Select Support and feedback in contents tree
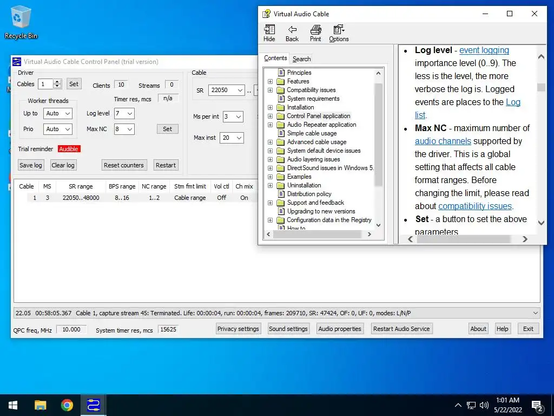 [x=315, y=203]
